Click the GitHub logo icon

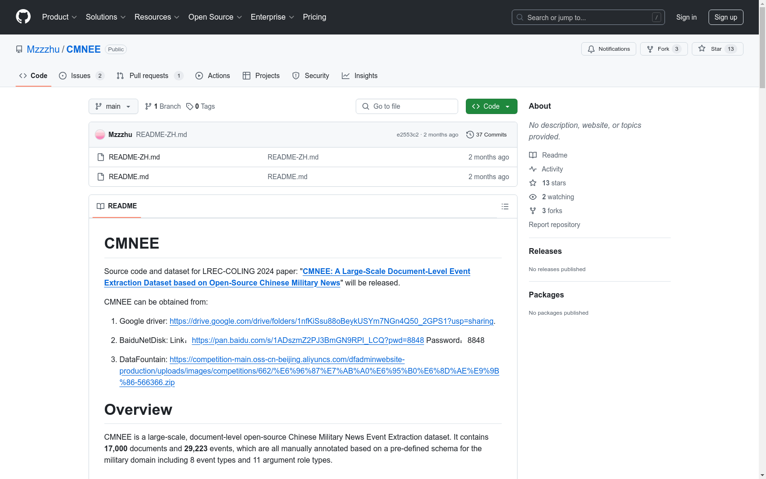tap(23, 17)
